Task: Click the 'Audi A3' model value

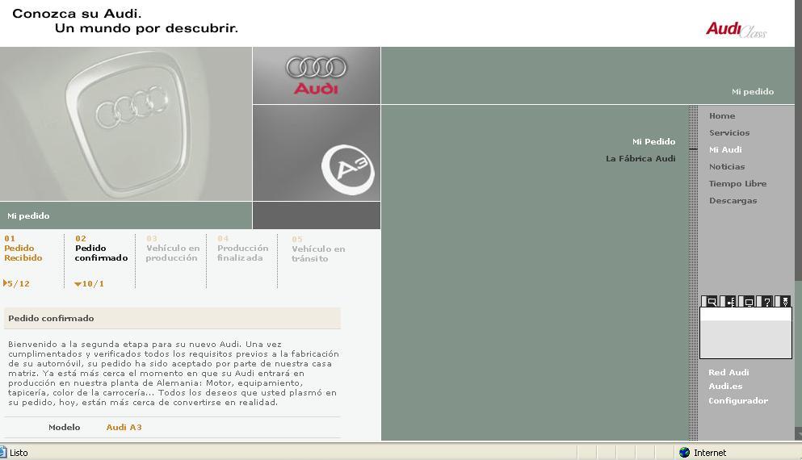Action: (x=124, y=427)
